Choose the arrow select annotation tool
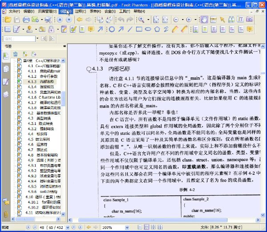This screenshot has width=267, height=232. [x=222, y=20]
